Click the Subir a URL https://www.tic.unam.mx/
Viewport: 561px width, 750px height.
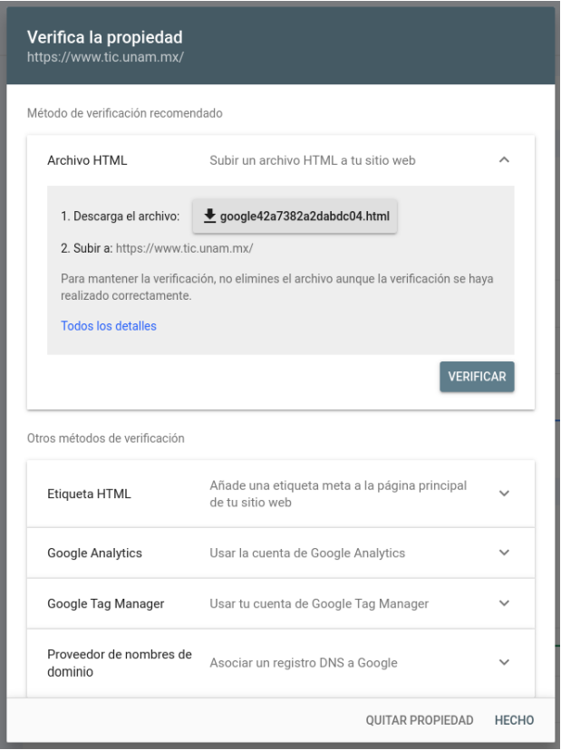click(x=184, y=248)
